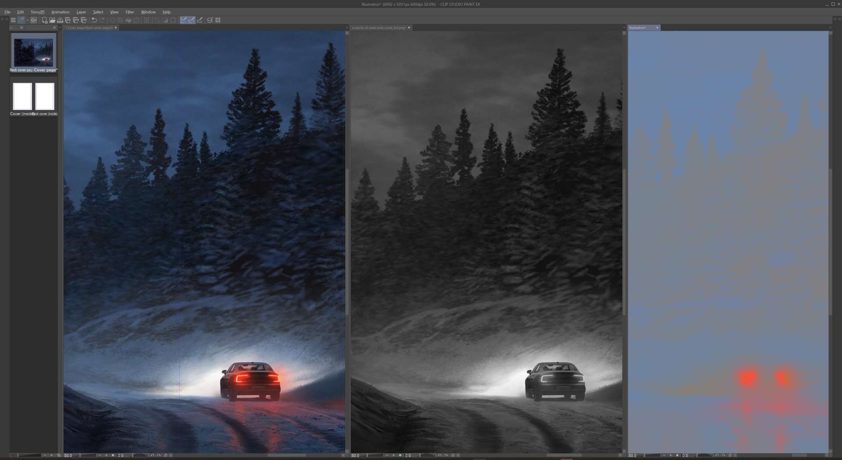842x460 pixels.
Task: Toggle the Snap to Special Ruler button
Action: pyautogui.click(x=192, y=20)
